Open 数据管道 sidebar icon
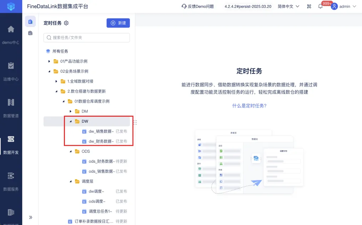Screen dimensions: 362x225 tap(11, 103)
